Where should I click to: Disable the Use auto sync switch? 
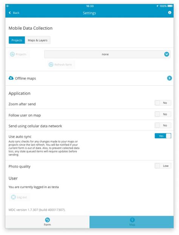tap(163, 136)
